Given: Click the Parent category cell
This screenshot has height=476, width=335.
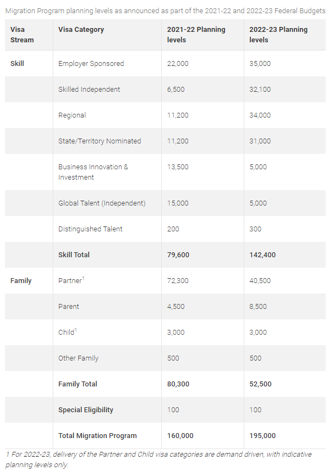Looking at the screenshot, I should coord(69,307).
